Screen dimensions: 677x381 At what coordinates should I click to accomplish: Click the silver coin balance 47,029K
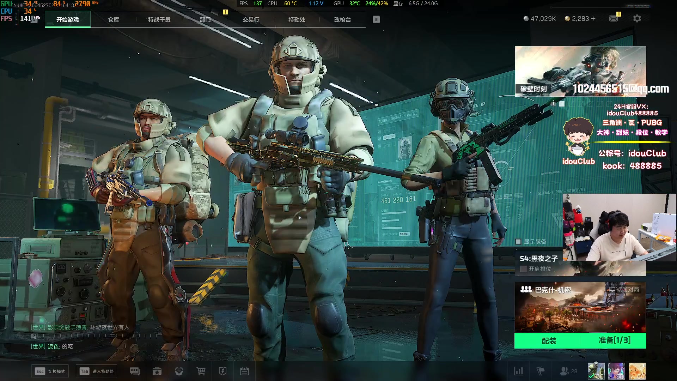[539, 18]
